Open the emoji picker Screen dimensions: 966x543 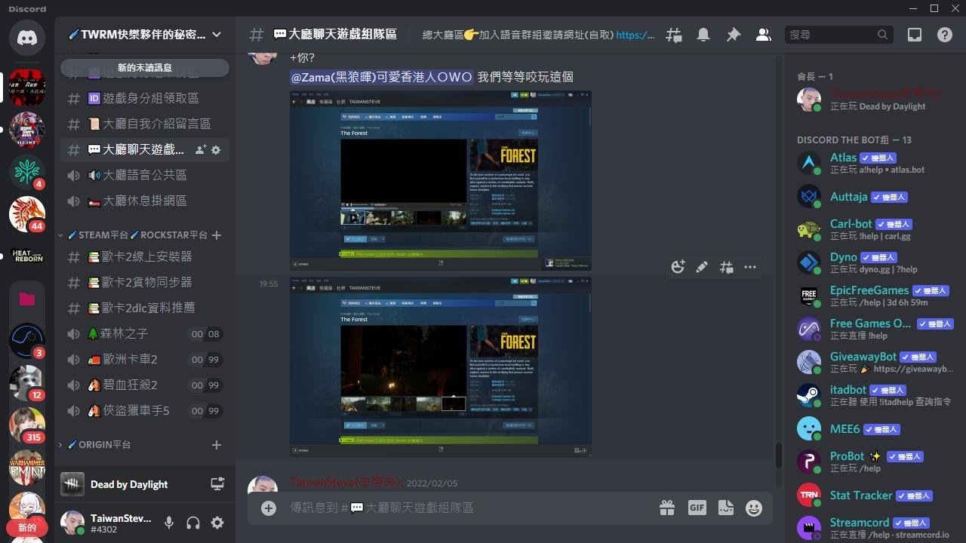tap(753, 508)
